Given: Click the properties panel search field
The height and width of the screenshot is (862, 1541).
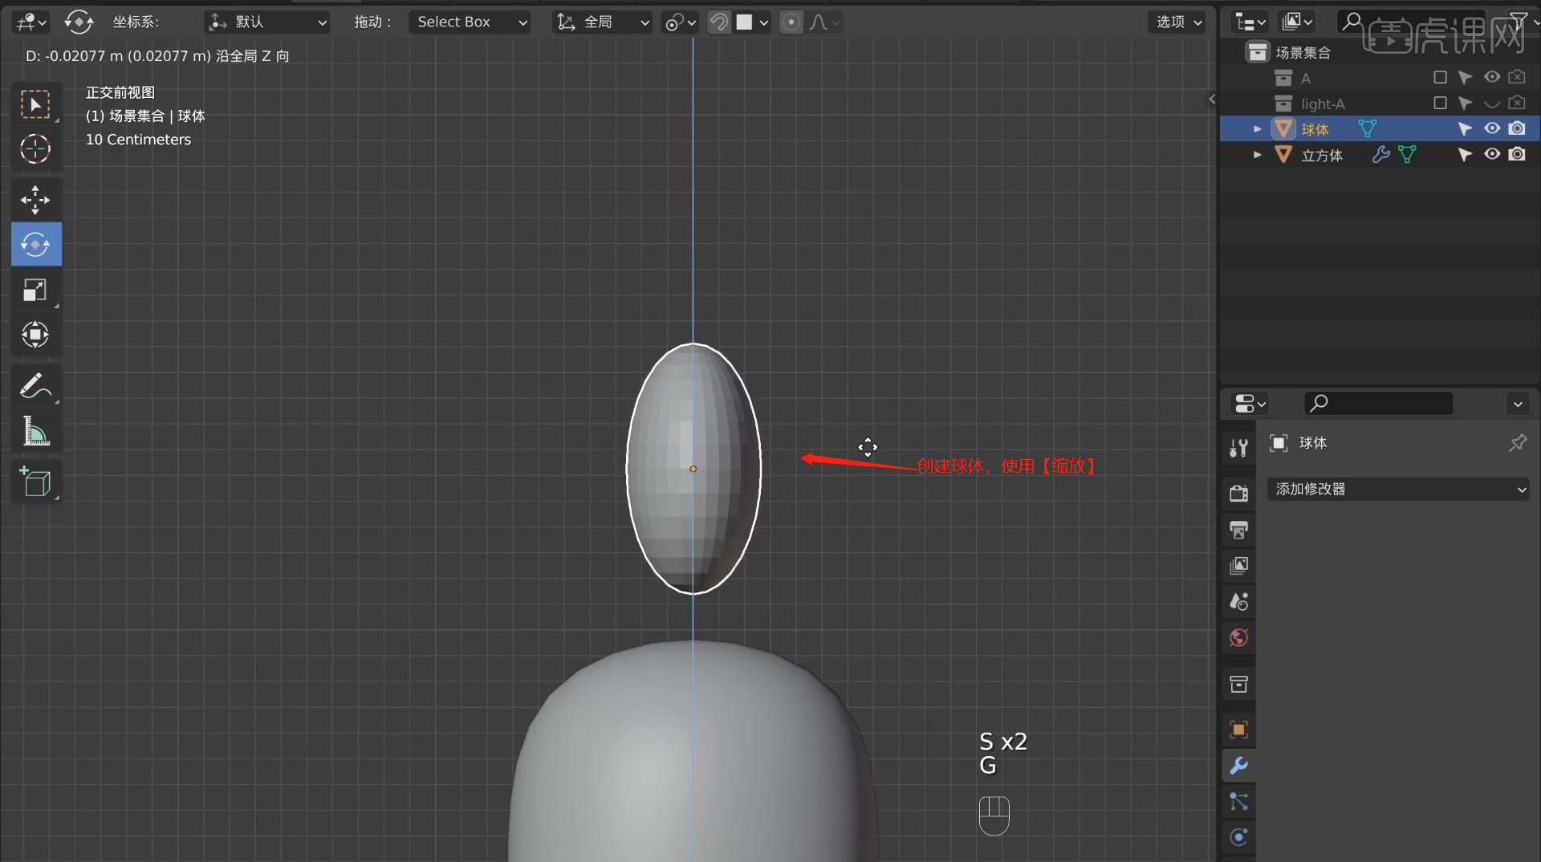Looking at the screenshot, I should 1378,403.
